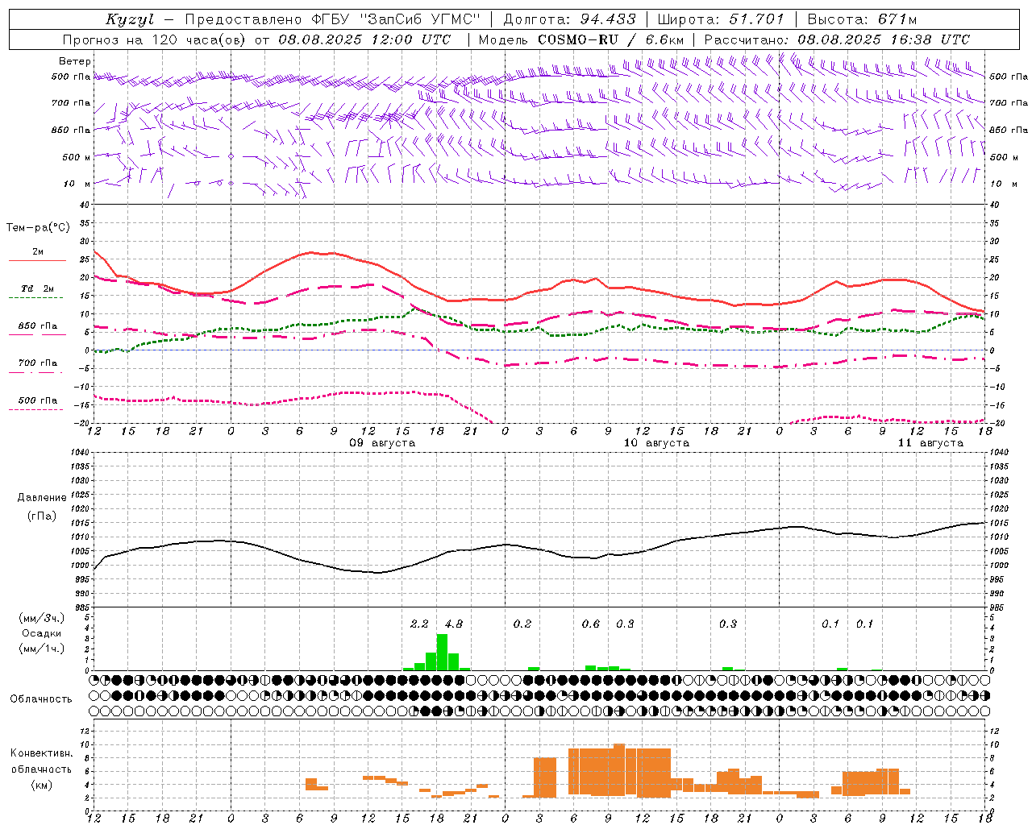The height and width of the screenshot is (825, 1032).
Task: Select the provider text ФГБУ "ЗапСиб УГМС"
Action: pos(395,19)
